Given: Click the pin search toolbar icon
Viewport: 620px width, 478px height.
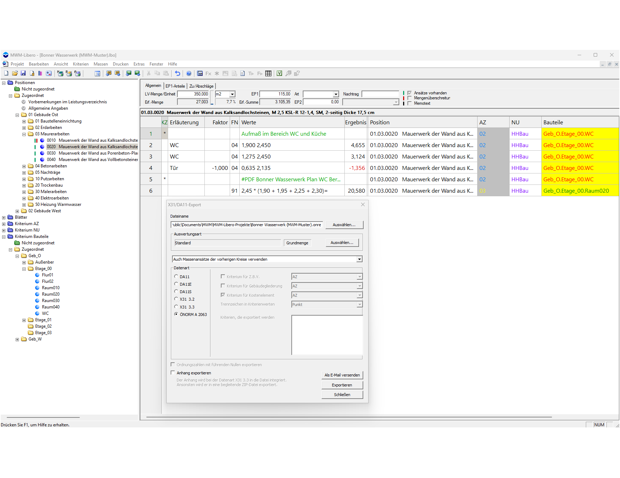Looking at the screenshot, I should pyautogui.click(x=288, y=73).
